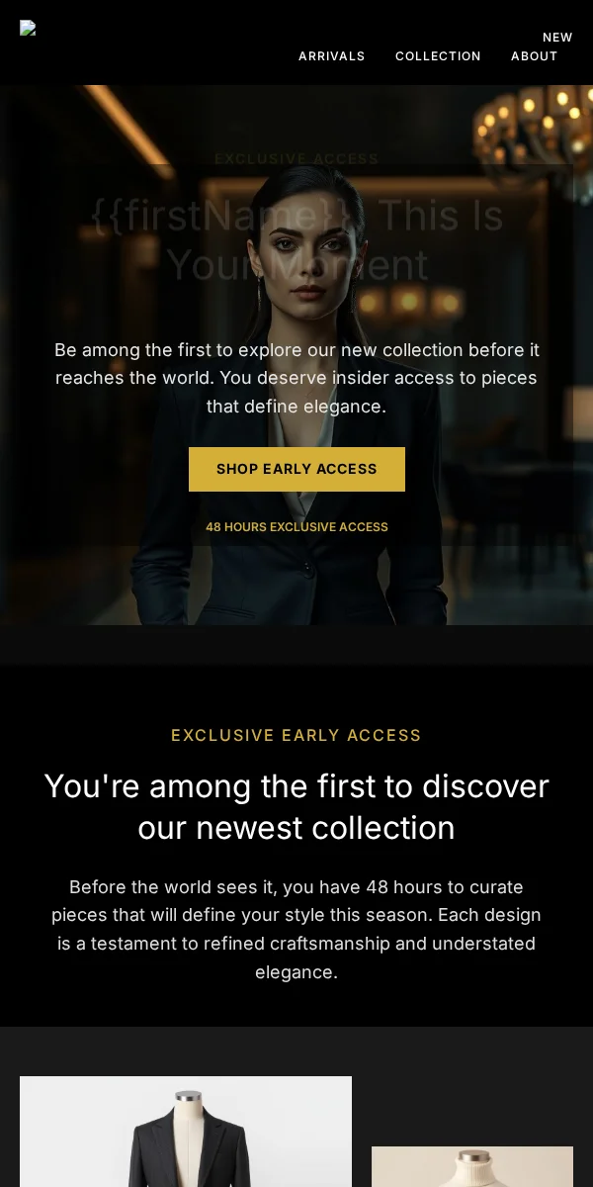Click the "You're among the first" headline
Screen dimensions: 593x1187
[296, 807]
